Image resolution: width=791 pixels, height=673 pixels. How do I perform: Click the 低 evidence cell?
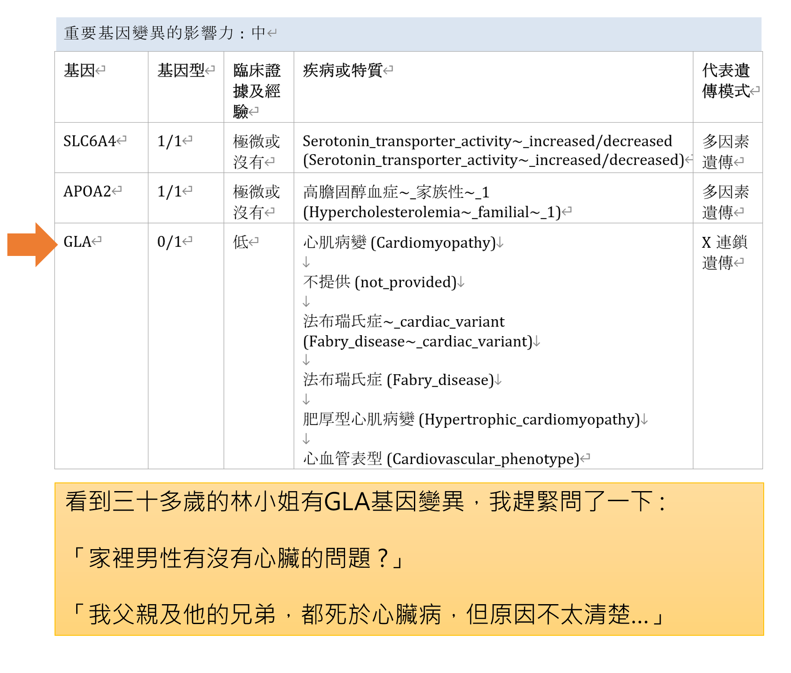coord(241,242)
